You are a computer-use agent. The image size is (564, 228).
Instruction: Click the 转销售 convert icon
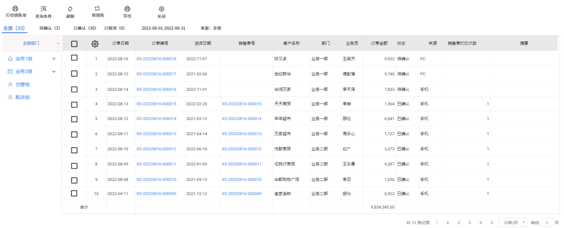coord(97,9)
